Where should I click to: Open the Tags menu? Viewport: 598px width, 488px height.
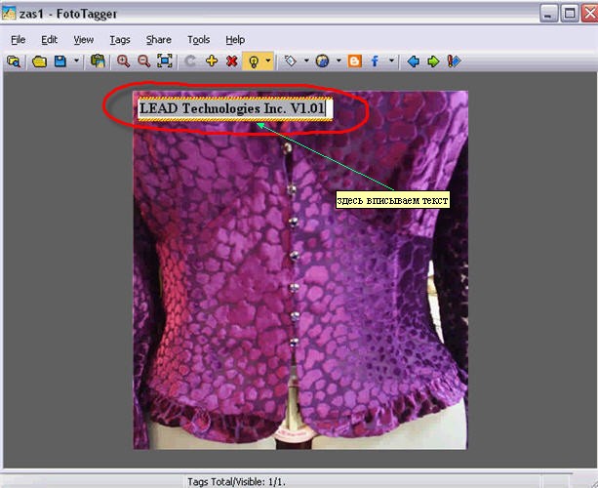[120, 40]
